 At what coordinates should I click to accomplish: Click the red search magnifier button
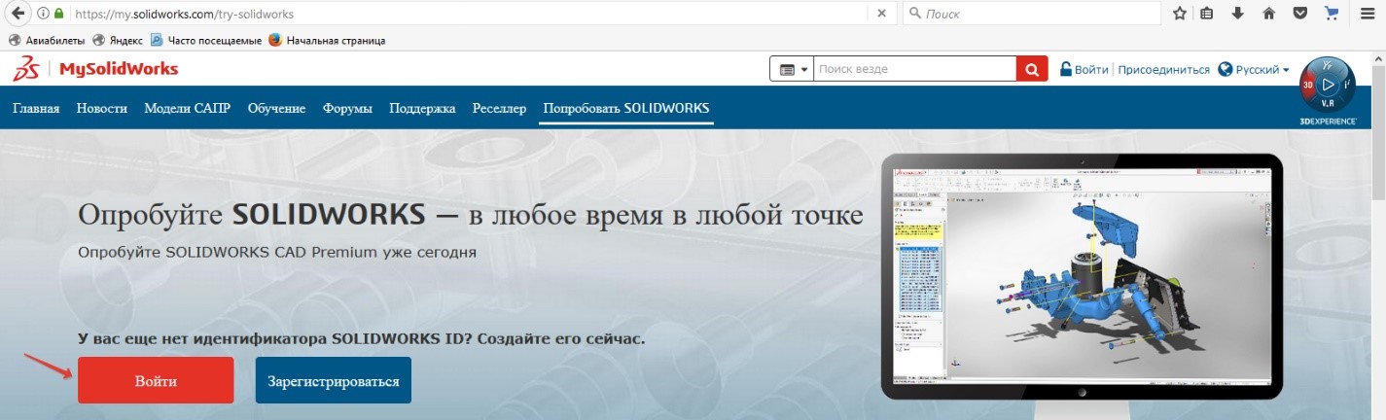click(x=1032, y=70)
